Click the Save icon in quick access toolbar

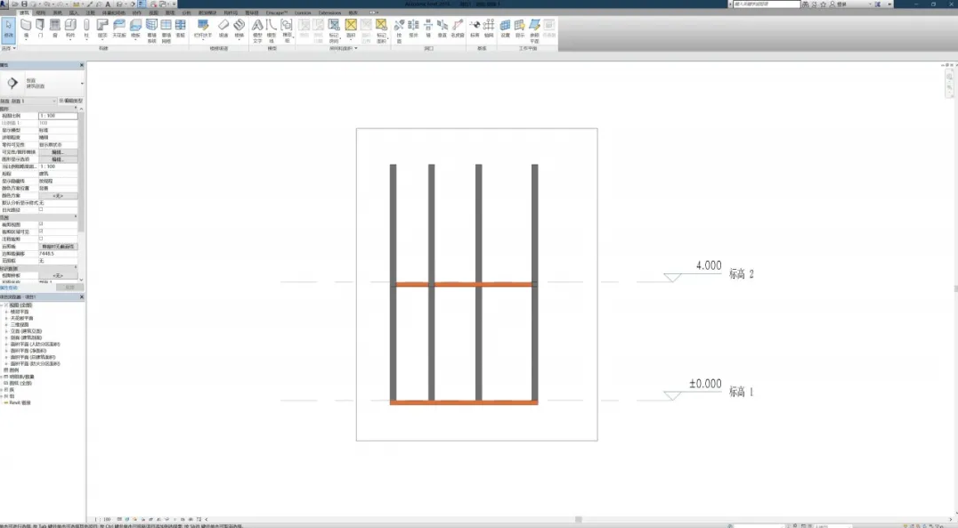pos(24,4)
